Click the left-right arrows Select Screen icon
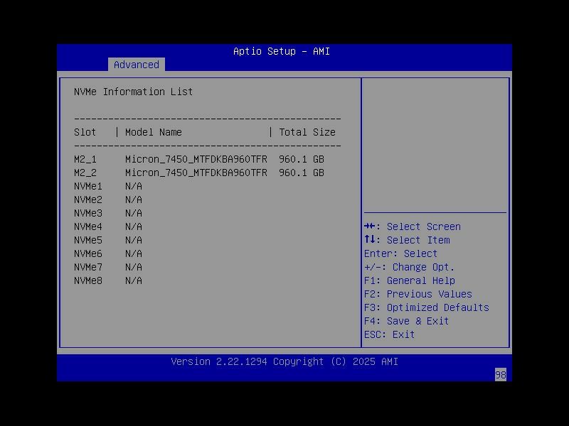Viewport: 569px width, 426px height. point(370,226)
